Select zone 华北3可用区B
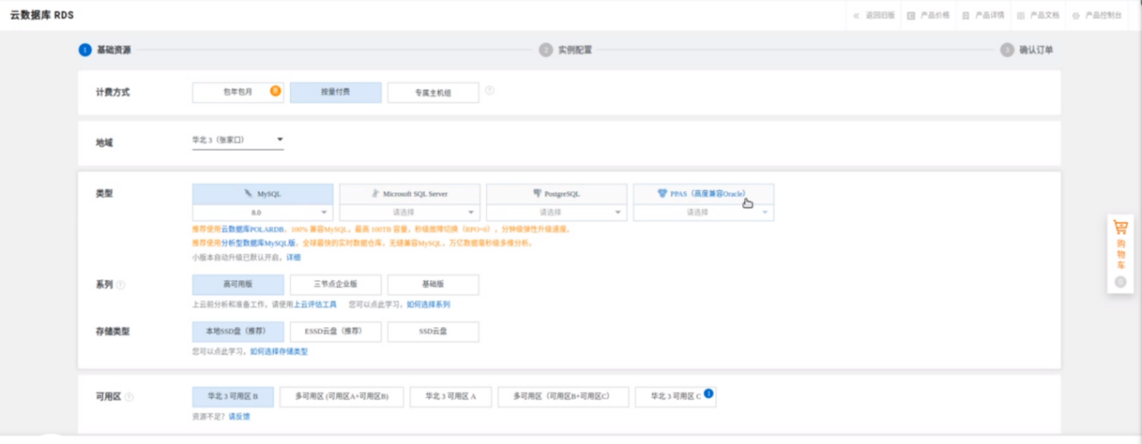The height and width of the screenshot is (444, 1142). click(234, 396)
